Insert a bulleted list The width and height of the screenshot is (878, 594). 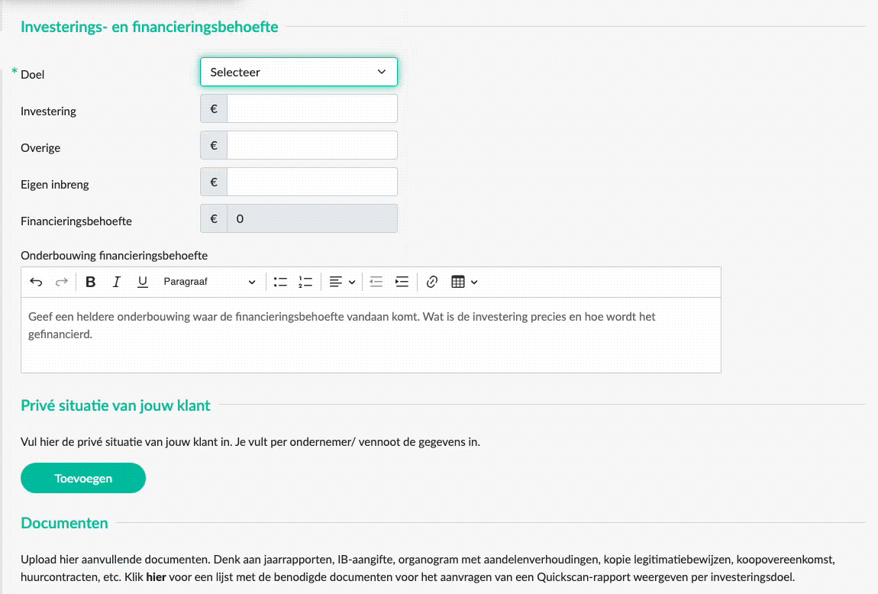(280, 282)
